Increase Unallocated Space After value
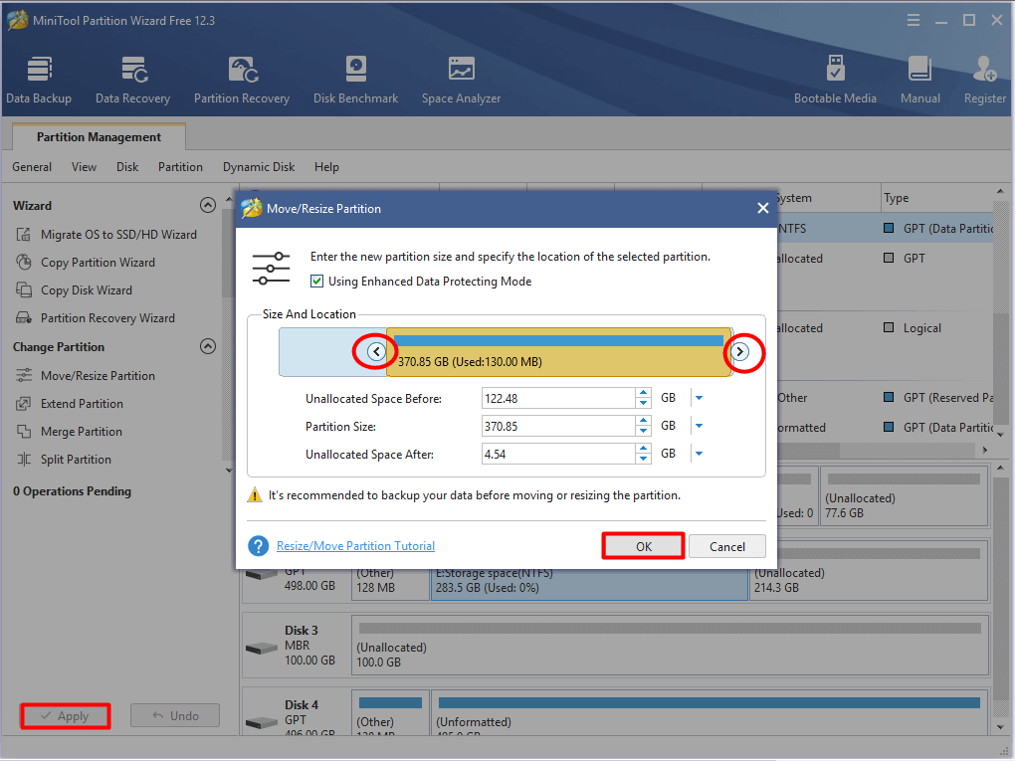 [643, 449]
